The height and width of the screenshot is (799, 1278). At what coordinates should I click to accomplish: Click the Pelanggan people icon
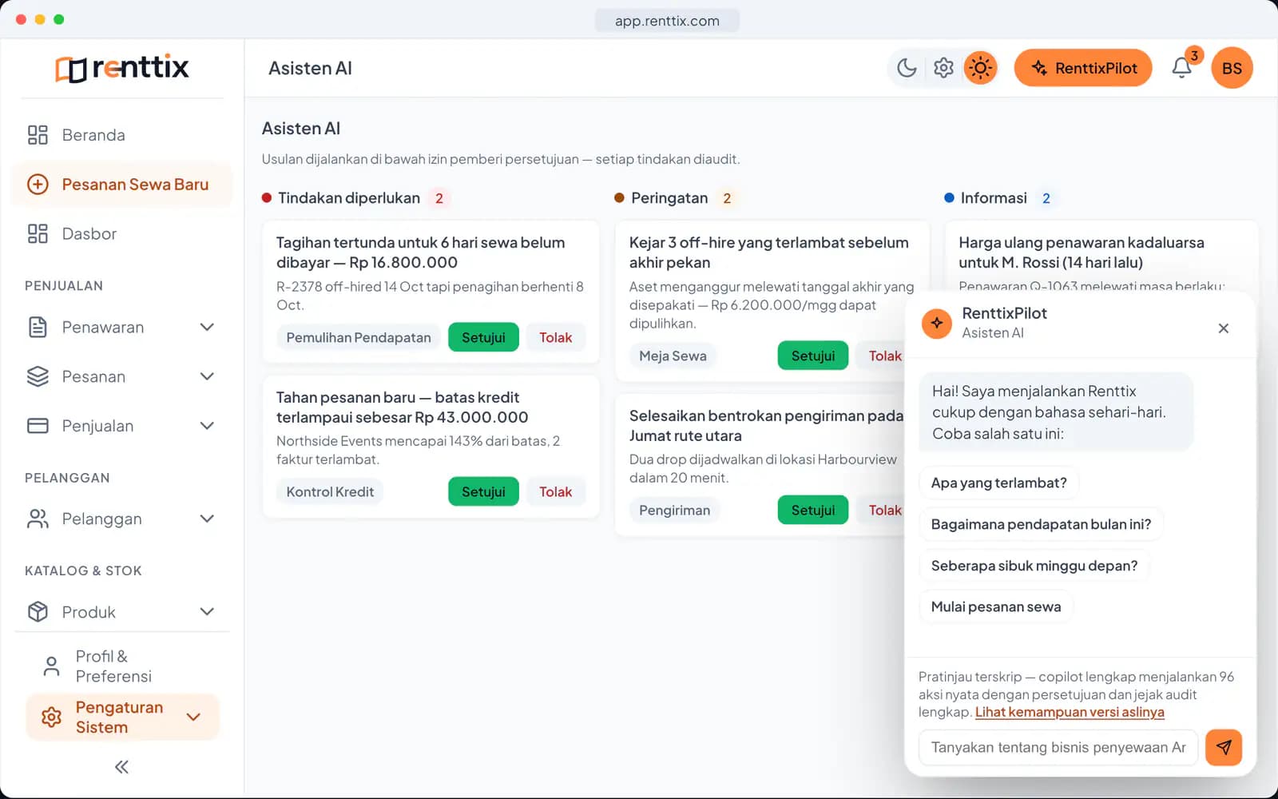38,519
